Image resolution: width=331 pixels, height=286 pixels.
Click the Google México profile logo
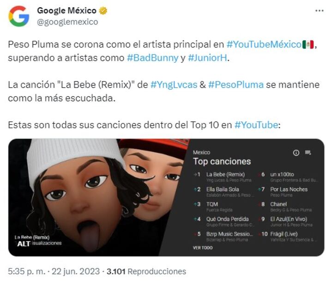point(19,16)
